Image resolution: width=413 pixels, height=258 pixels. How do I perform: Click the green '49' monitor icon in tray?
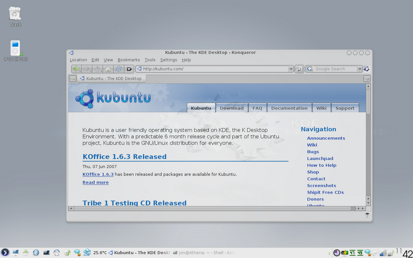pyautogui.click(x=360, y=253)
